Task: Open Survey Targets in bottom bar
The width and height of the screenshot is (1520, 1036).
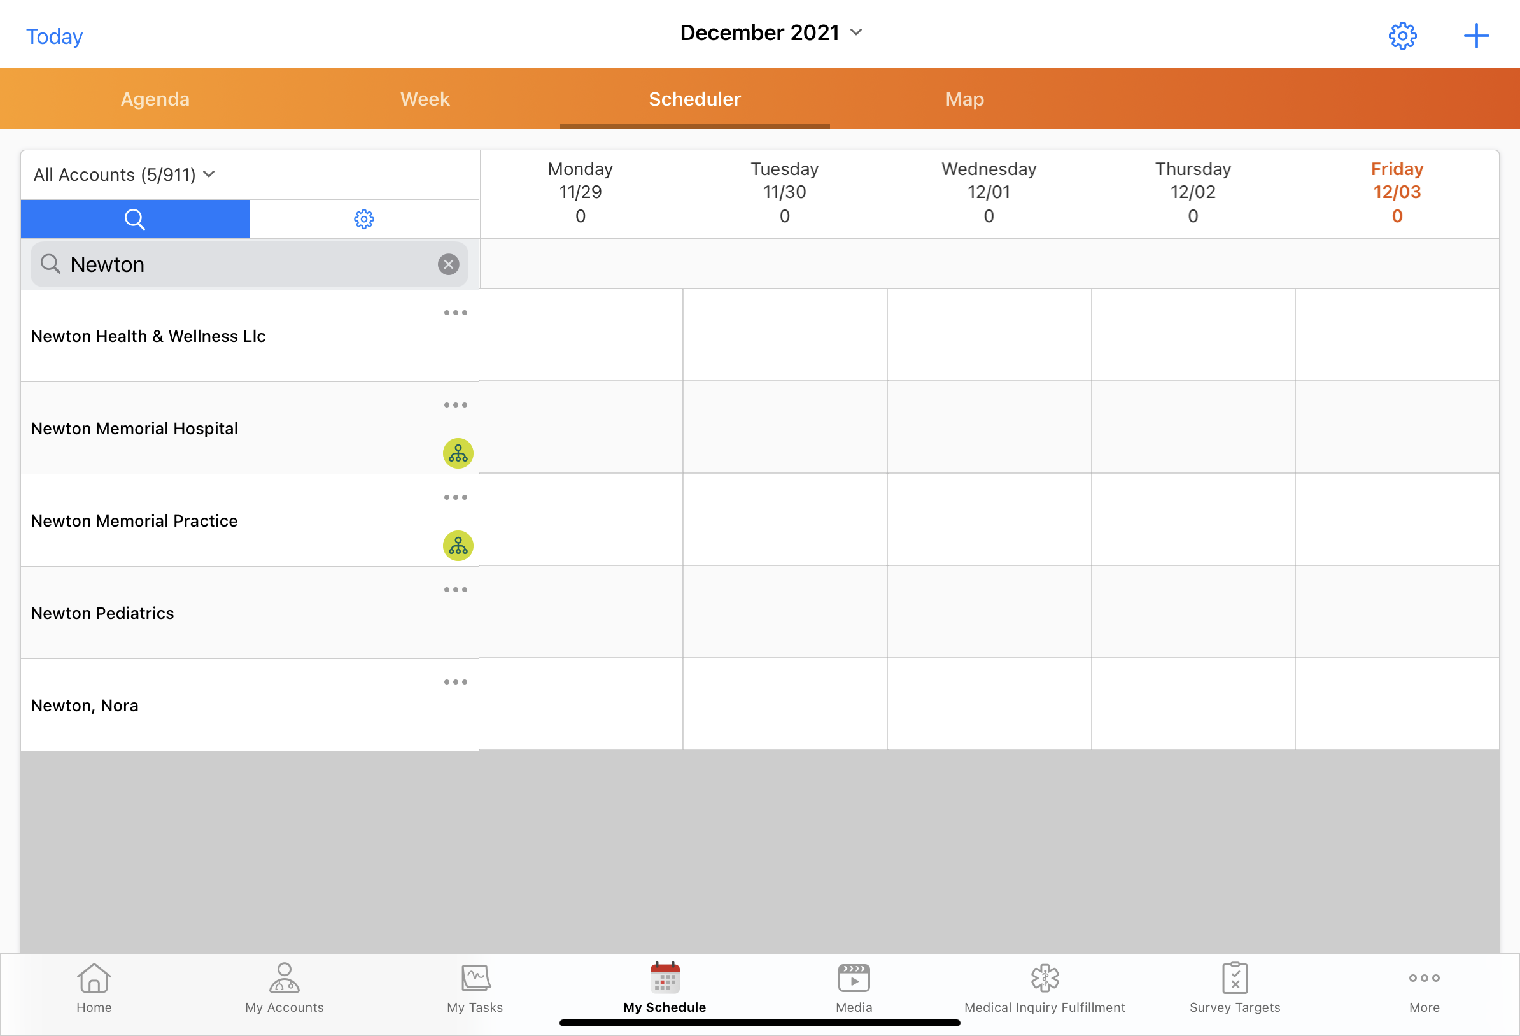Action: click(1234, 988)
